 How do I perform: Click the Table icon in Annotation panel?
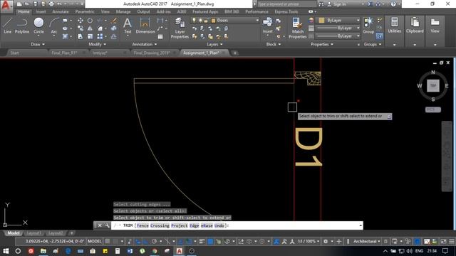(x=160, y=36)
